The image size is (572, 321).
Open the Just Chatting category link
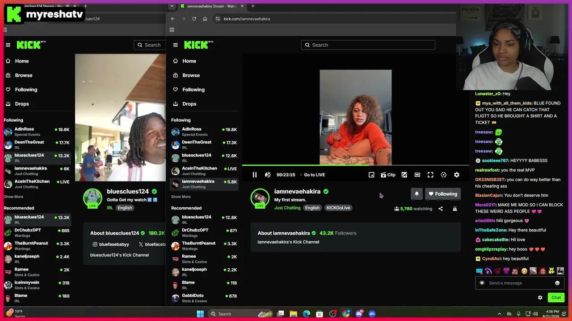(x=287, y=208)
